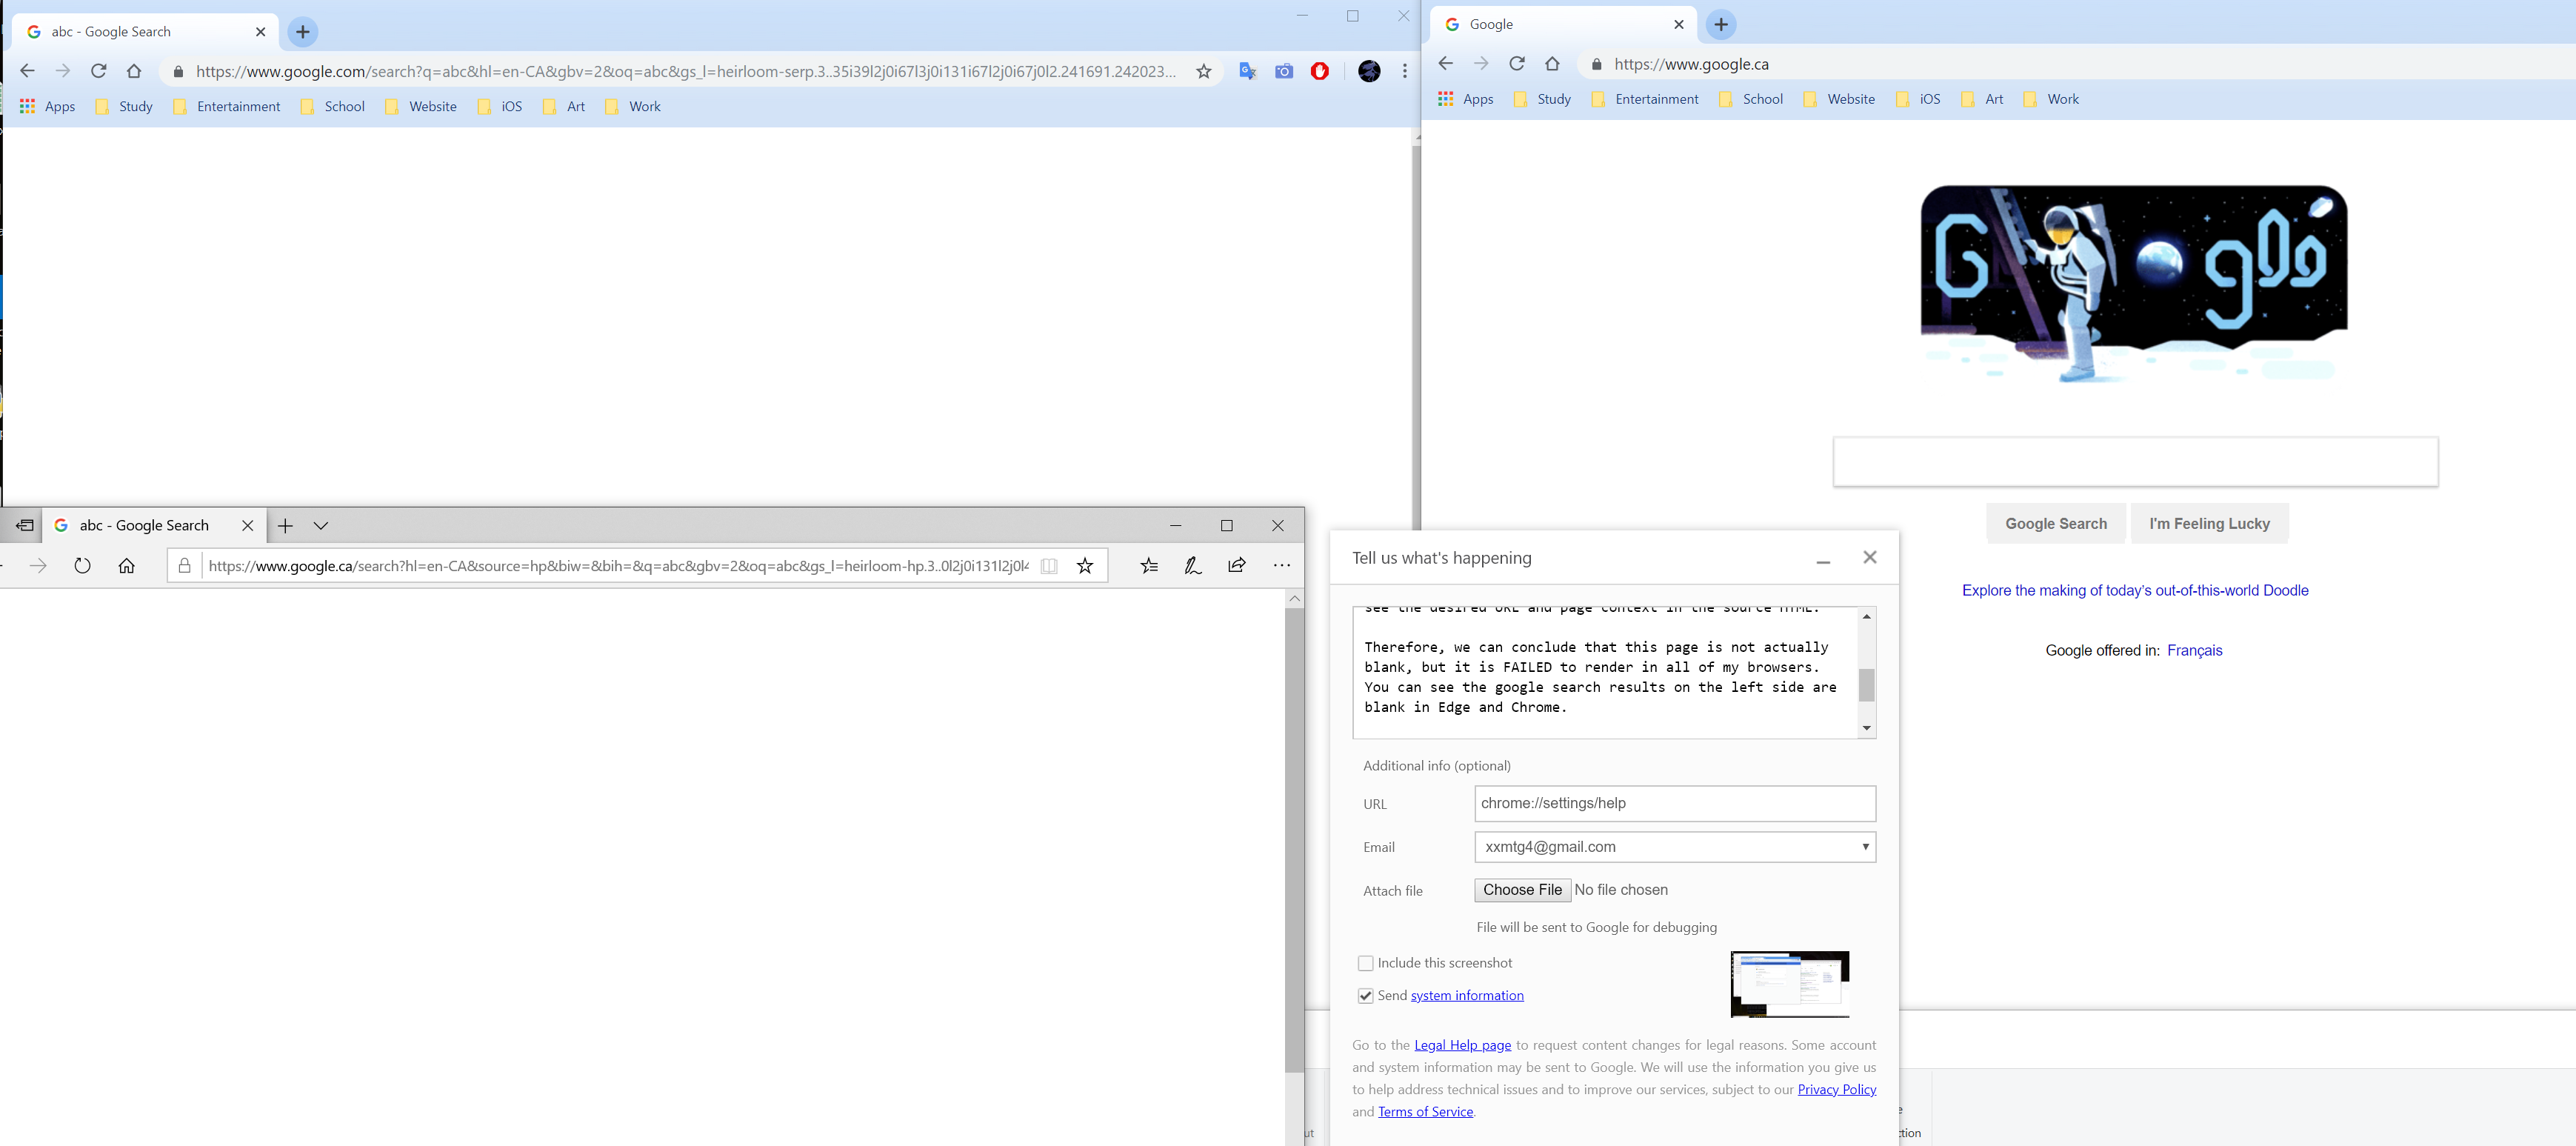This screenshot has width=2576, height=1146.
Task: Toggle 'Include this screenshot' checkbox
Action: click(1364, 962)
